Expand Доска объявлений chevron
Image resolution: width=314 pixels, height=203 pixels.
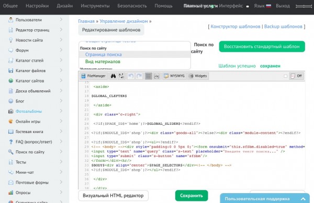[61, 91]
